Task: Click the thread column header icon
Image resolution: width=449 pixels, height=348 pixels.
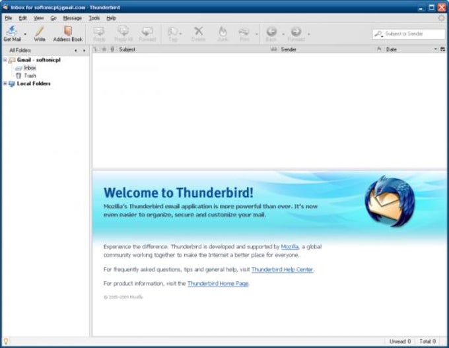Action: click(x=95, y=50)
